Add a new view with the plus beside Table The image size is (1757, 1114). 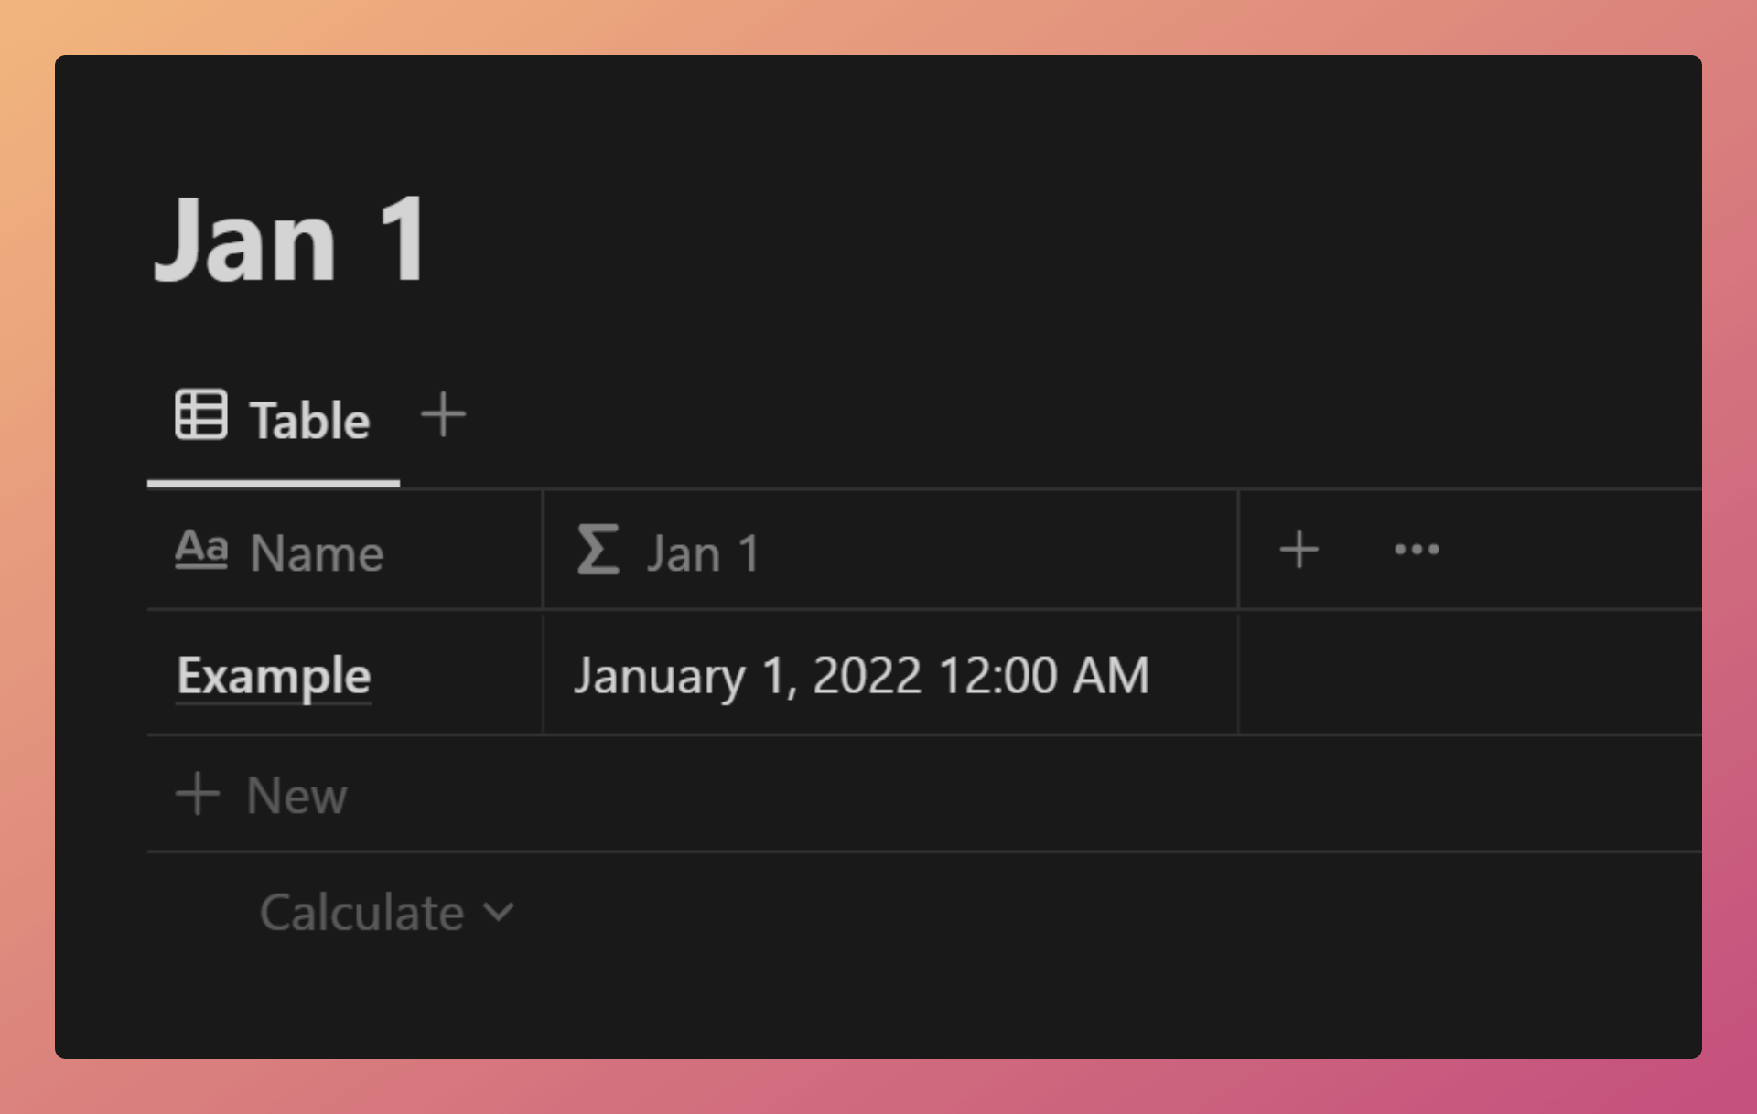[x=443, y=415]
